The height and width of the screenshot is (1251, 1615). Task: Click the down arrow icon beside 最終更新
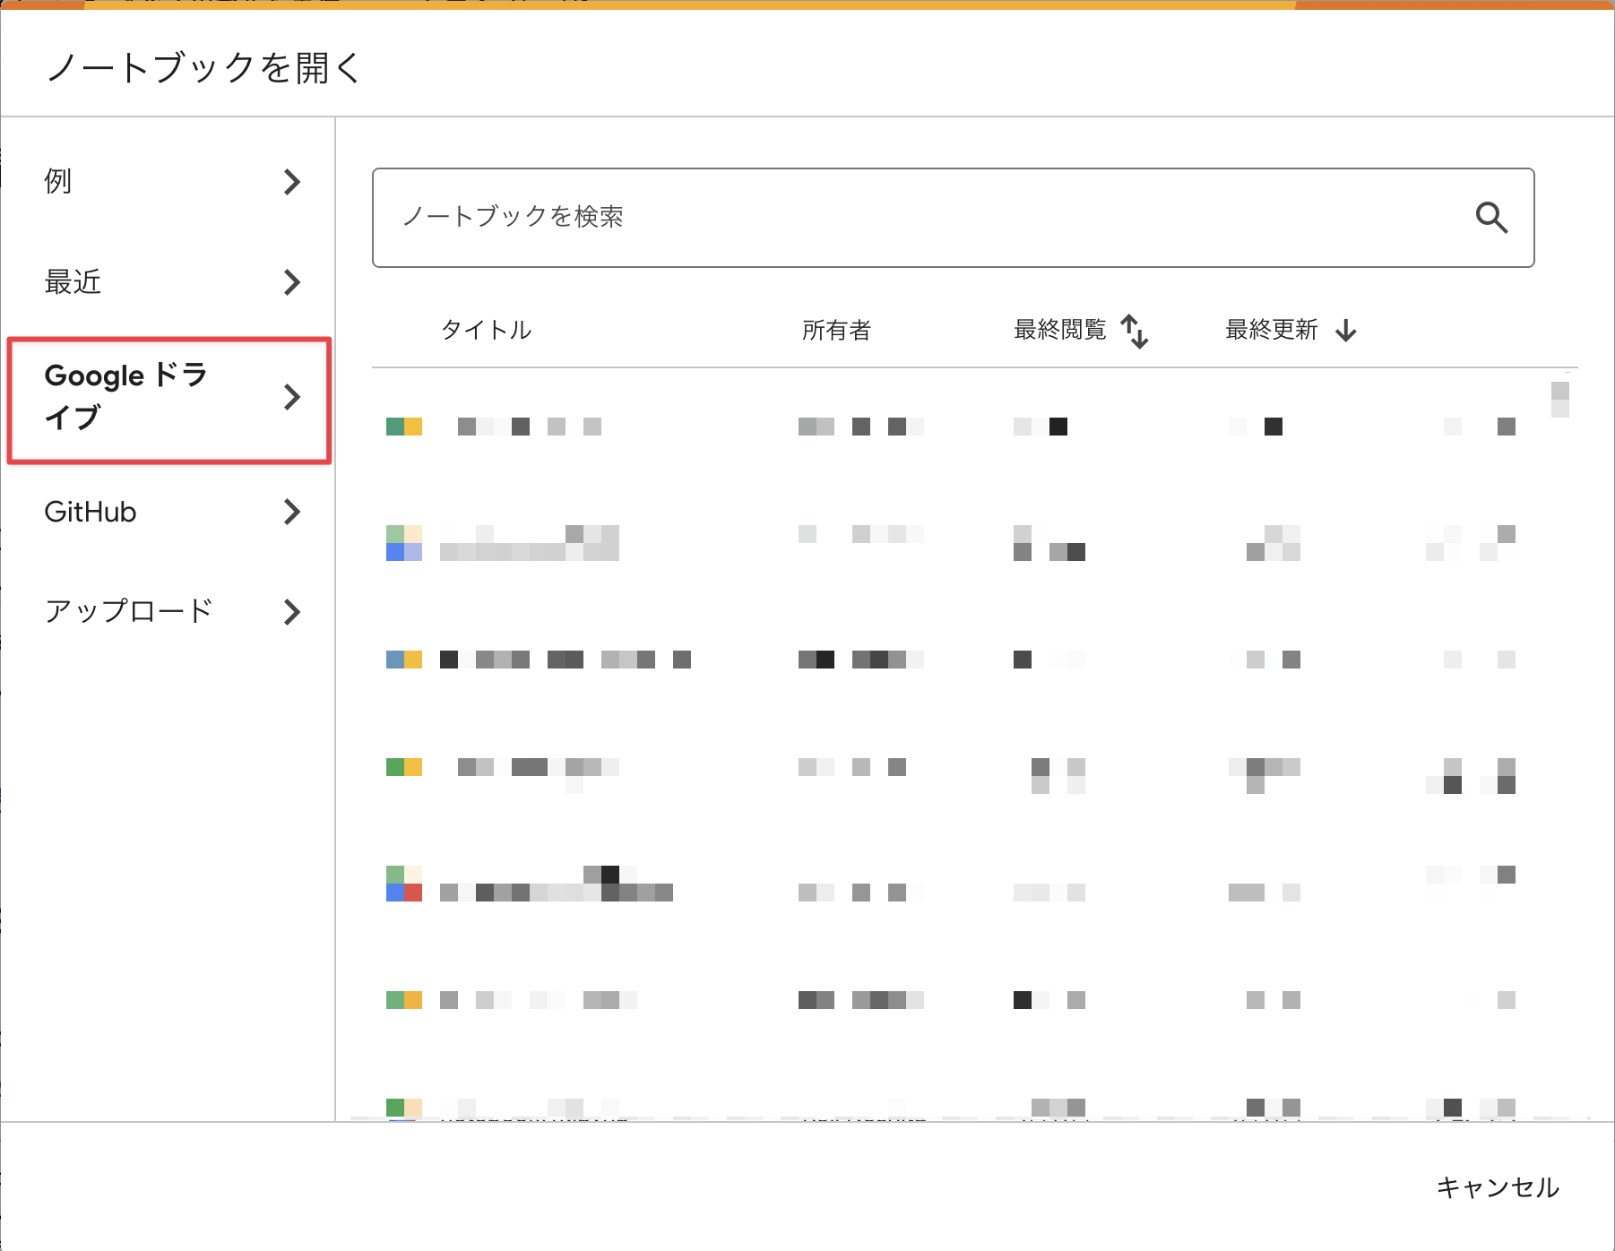(1347, 330)
